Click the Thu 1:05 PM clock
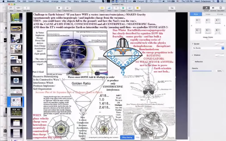 click(187, 1)
